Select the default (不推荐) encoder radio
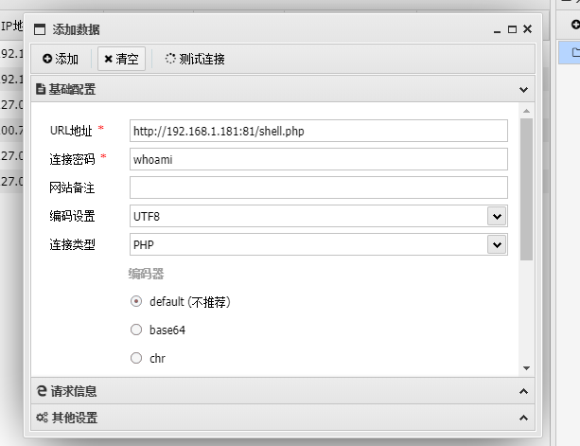580x446 pixels. [x=136, y=301]
